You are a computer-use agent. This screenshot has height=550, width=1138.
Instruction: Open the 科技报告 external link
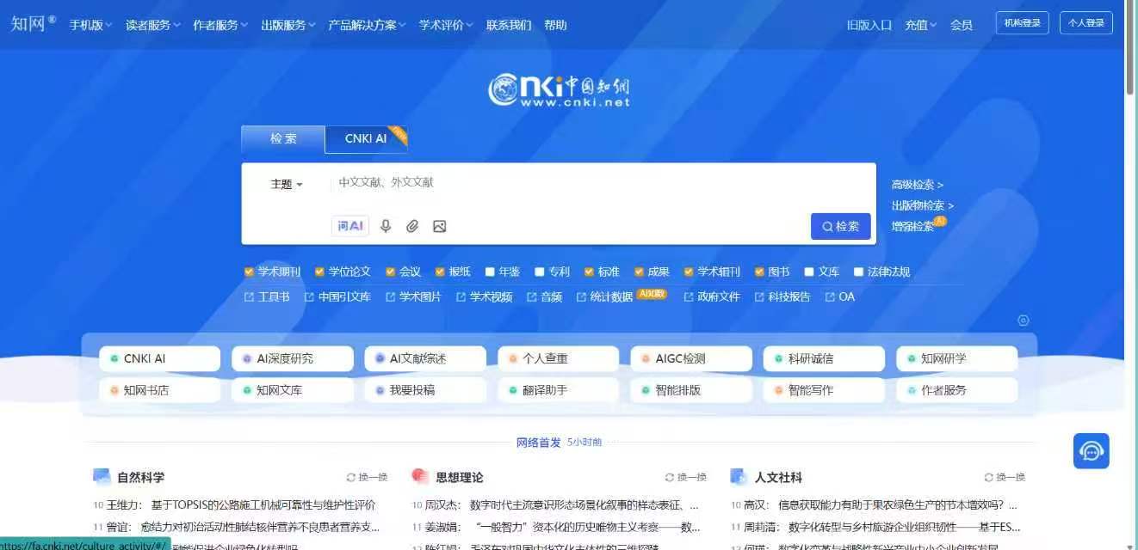click(782, 296)
